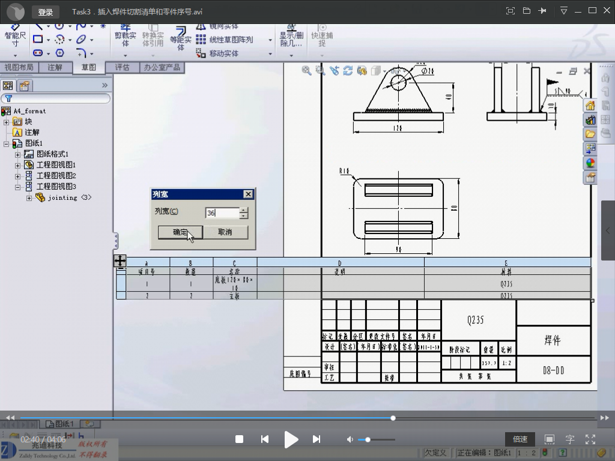Expand panel with double chevron arrow
This screenshot has height=461, width=615.
click(105, 85)
